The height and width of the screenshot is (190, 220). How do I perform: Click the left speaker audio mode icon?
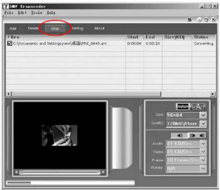[x=180, y=135]
